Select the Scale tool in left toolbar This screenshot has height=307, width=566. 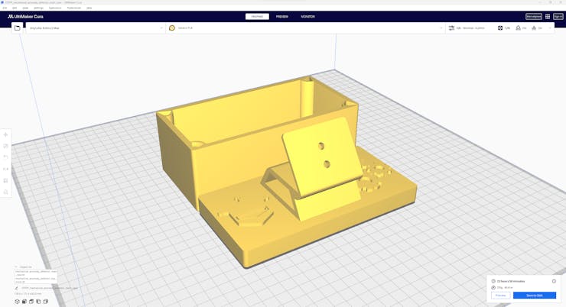coord(5,146)
